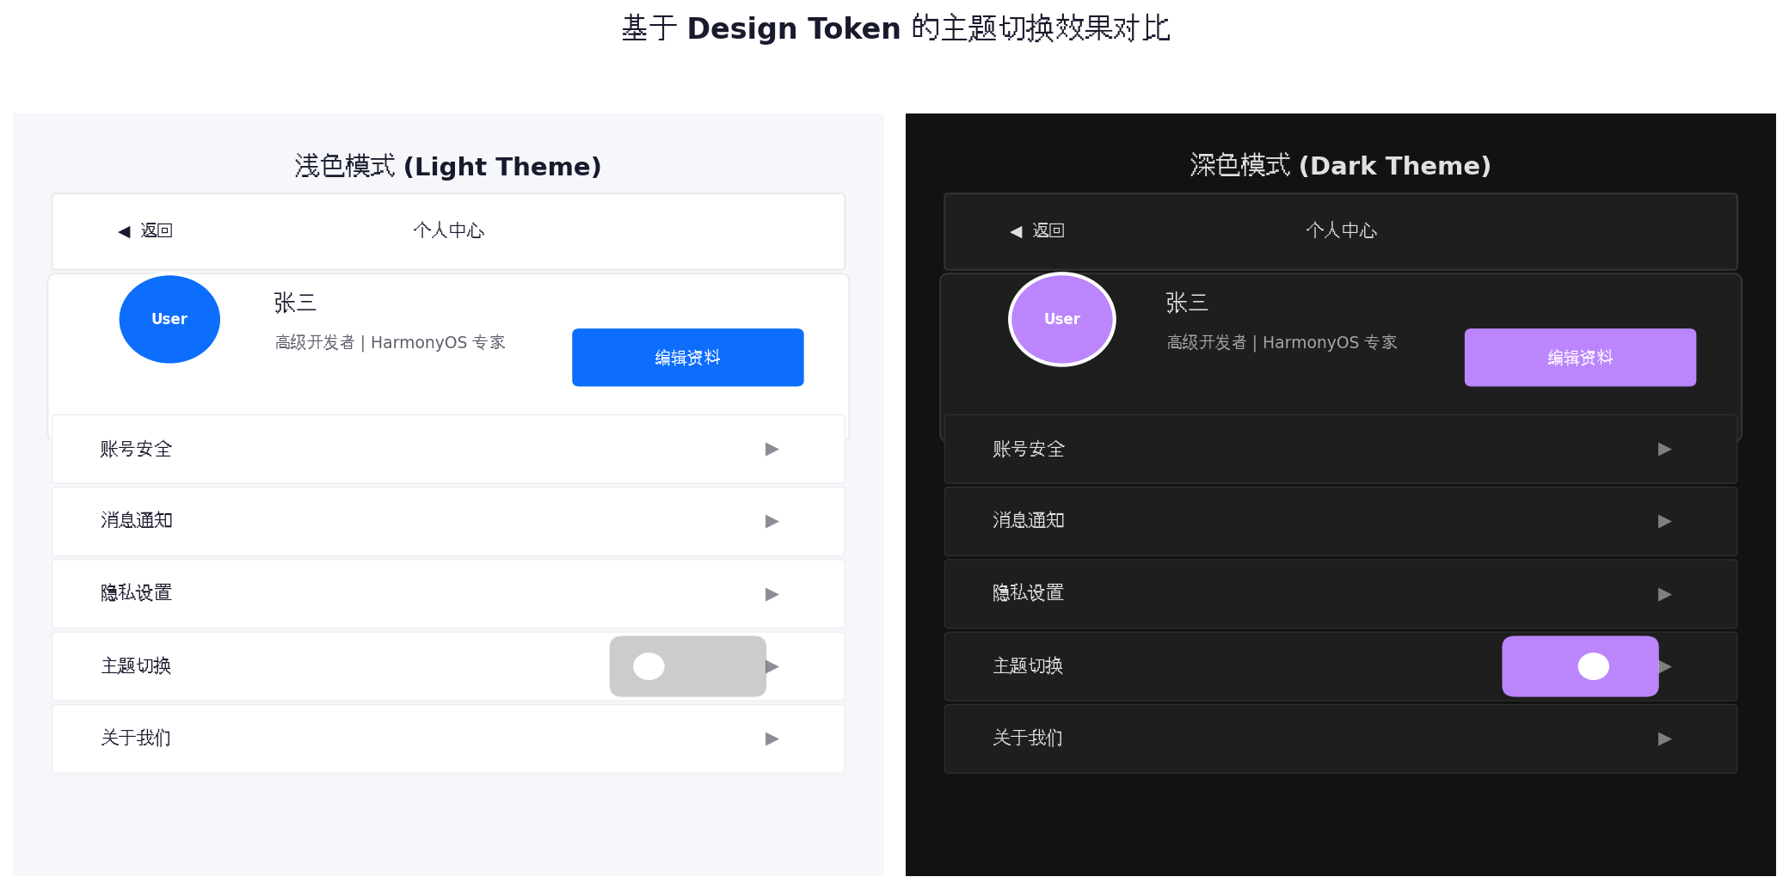Image resolution: width=1789 pixels, height=889 pixels.
Task: Click the blue User avatar in the light theme
Action: pyautogui.click(x=169, y=319)
